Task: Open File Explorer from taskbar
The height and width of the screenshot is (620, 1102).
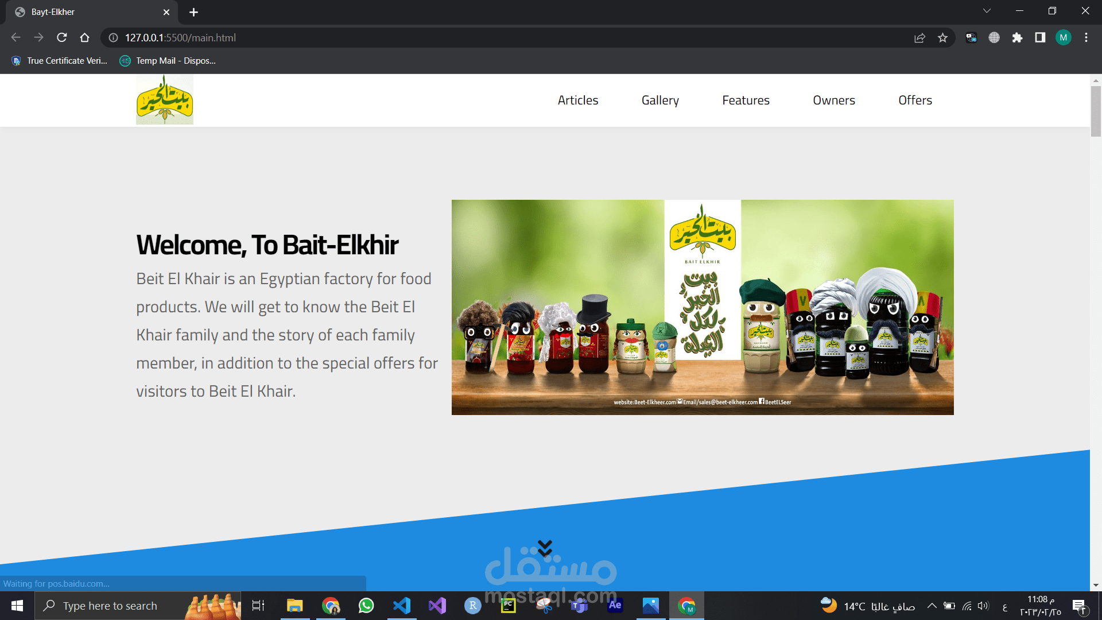Action: 294,606
